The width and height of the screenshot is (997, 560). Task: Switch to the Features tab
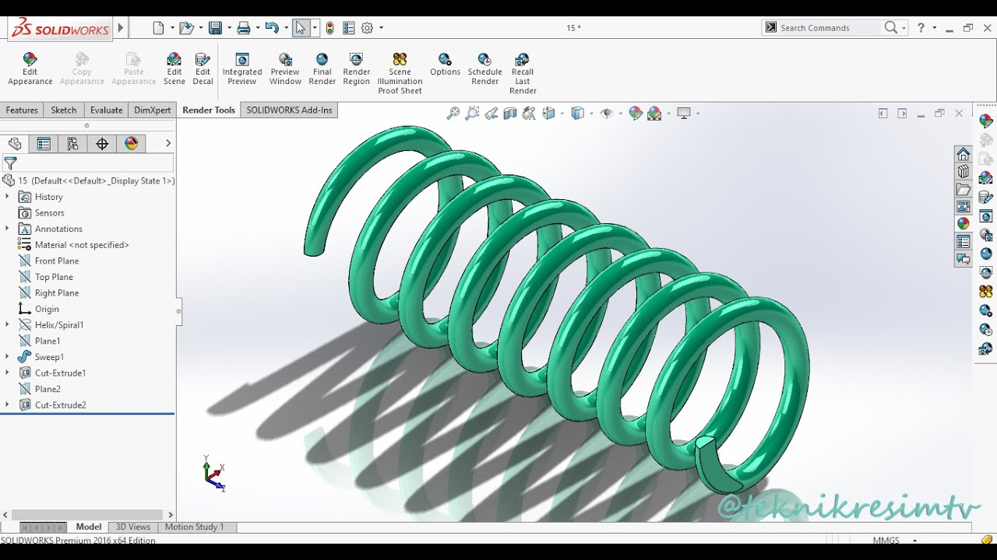(22, 110)
